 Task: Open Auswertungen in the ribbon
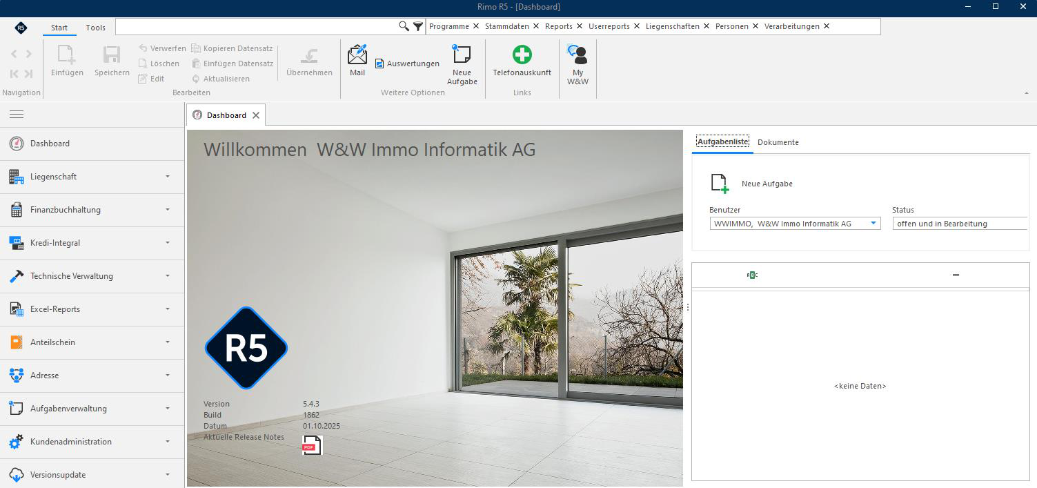click(407, 64)
